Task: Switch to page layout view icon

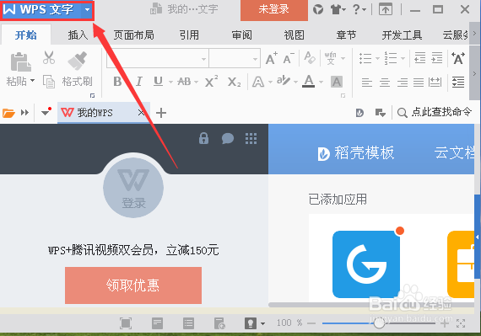Action: [157, 323]
